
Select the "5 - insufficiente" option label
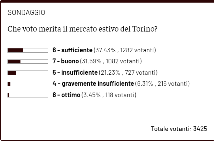75,72
